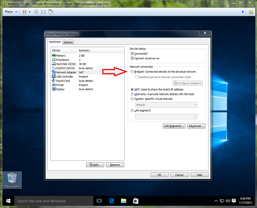The height and width of the screenshot is (208, 257).
Task: Click the network tray icon
Action: coord(222,201)
